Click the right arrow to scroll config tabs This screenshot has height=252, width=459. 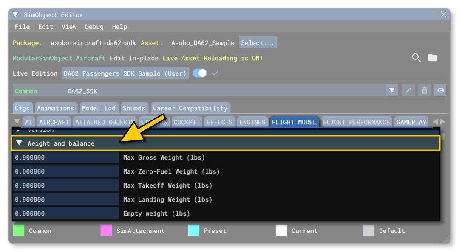click(x=443, y=122)
